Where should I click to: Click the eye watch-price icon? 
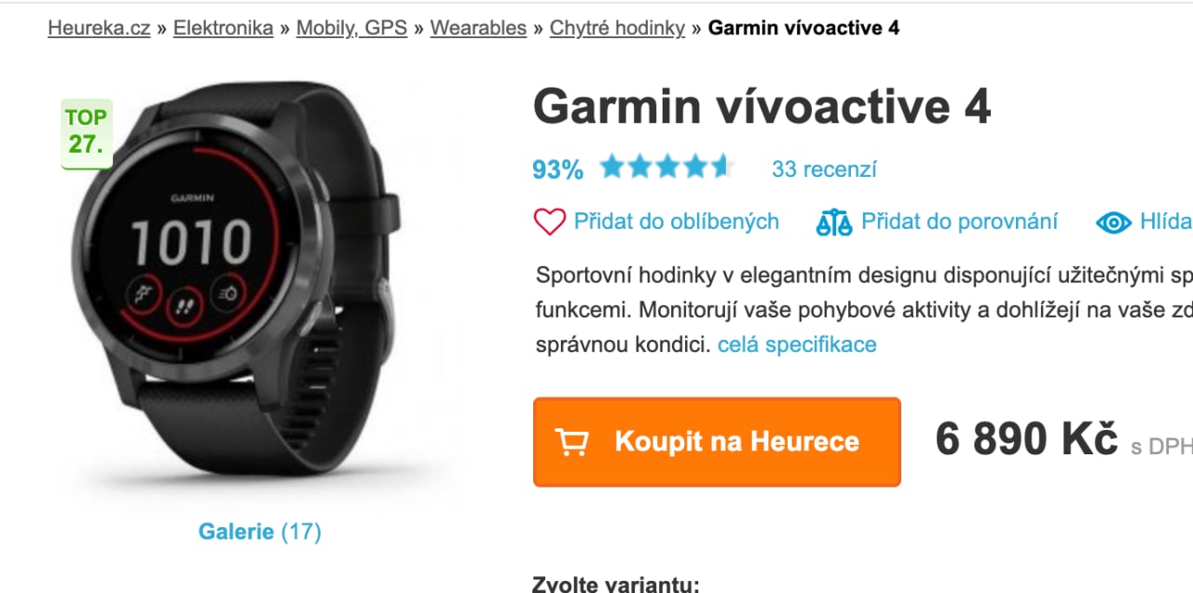1113,222
